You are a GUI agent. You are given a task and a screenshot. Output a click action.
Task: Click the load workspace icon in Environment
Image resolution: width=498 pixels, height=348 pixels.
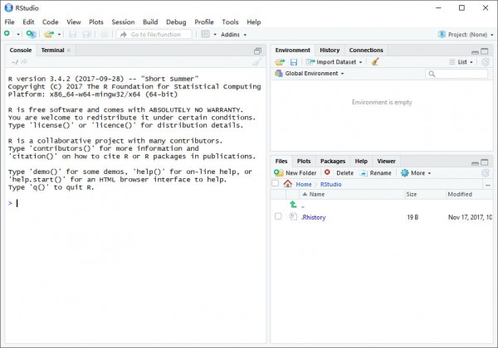click(280, 62)
